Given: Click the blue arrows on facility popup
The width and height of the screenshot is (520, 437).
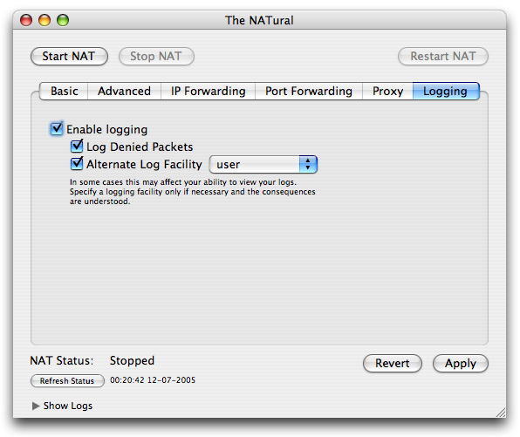Looking at the screenshot, I should click(308, 165).
